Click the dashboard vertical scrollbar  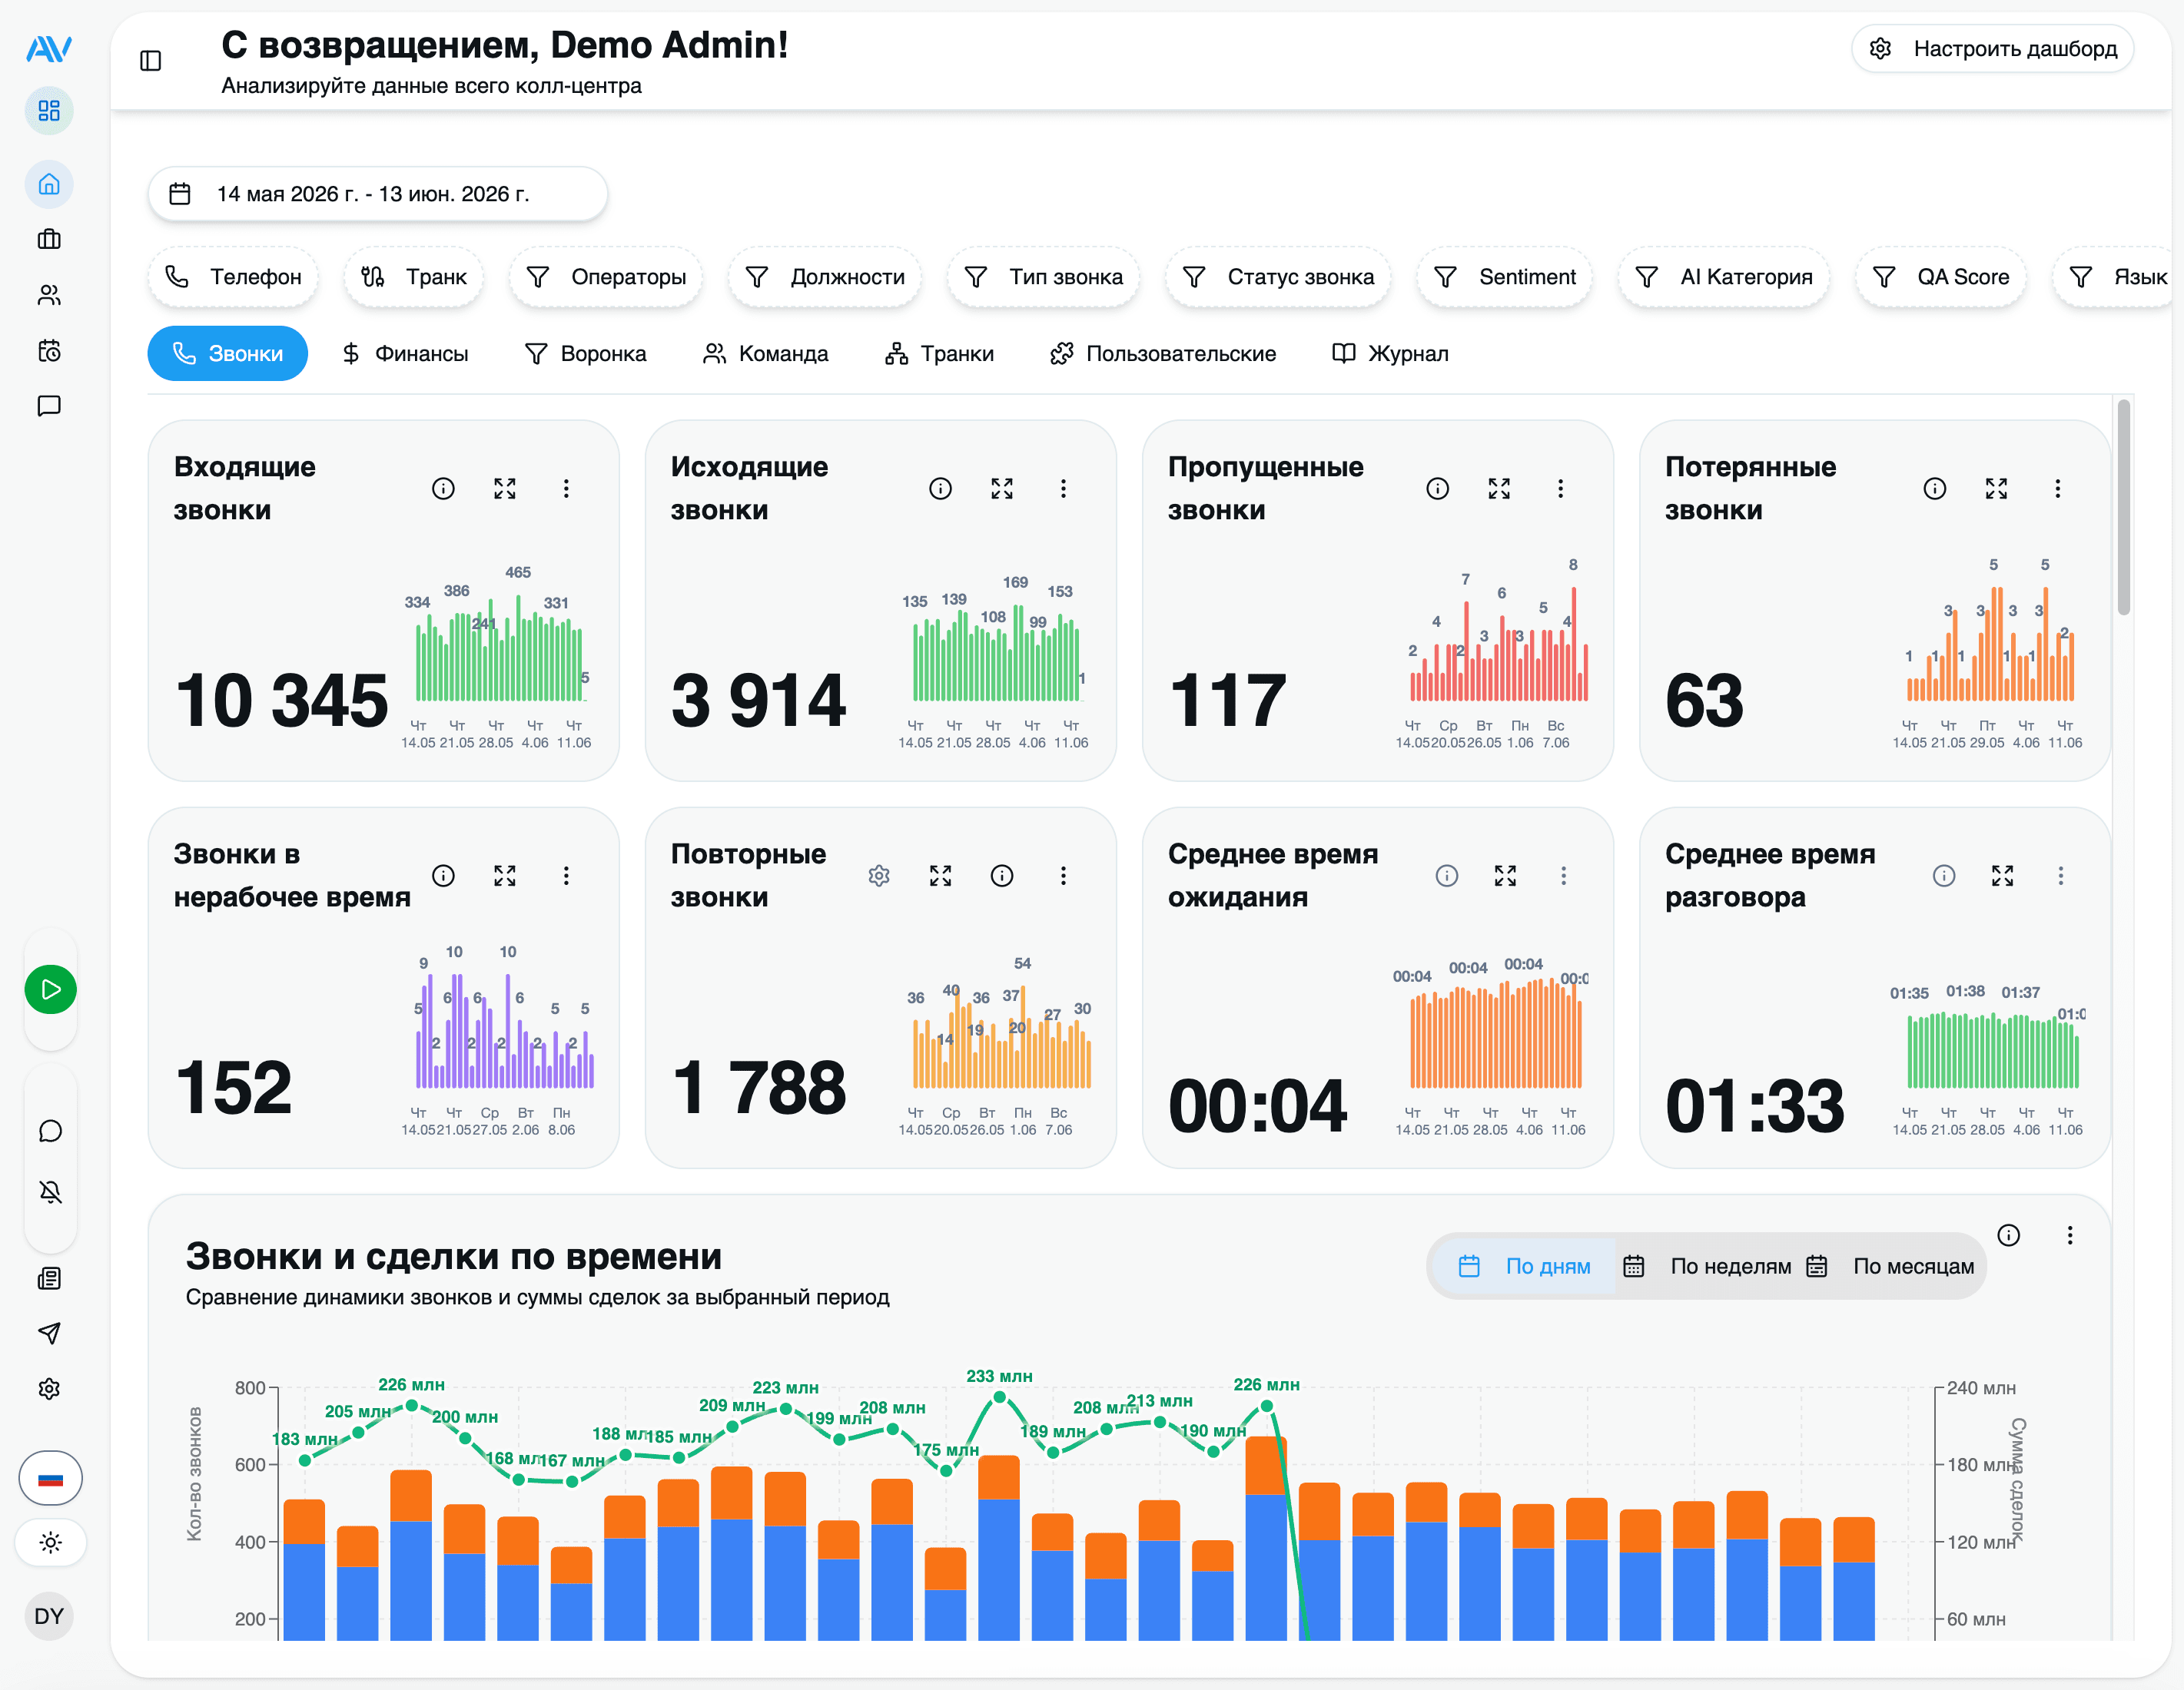pos(2124,508)
